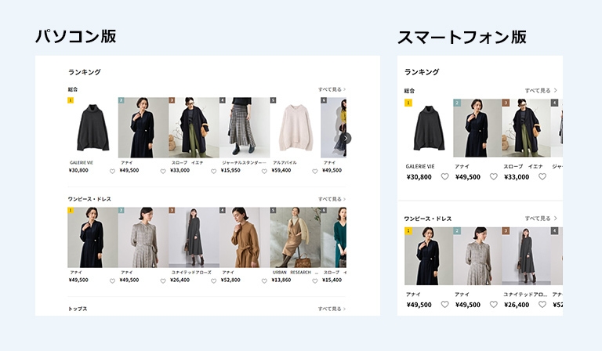Image resolution: width=602 pixels, height=351 pixels.
Task: Open すべて見る for 総合 in smartphone version
Action: pyautogui.click(x=541, y=90)
